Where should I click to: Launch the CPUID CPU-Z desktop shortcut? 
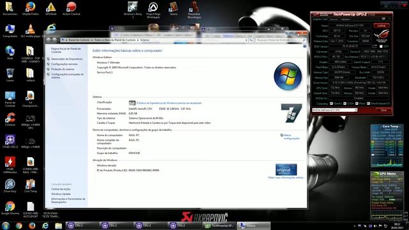pyautogui.click(x=10, y=142)
